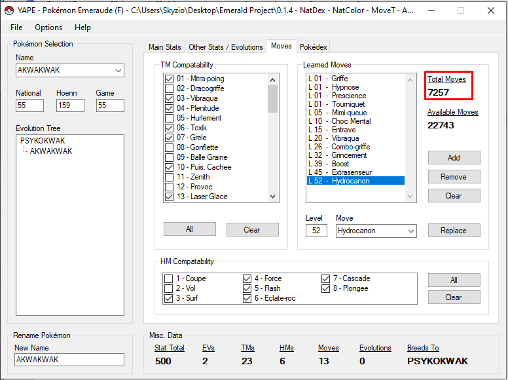Click the Level input field
508x380 pixels.
[x=316, y=231]
